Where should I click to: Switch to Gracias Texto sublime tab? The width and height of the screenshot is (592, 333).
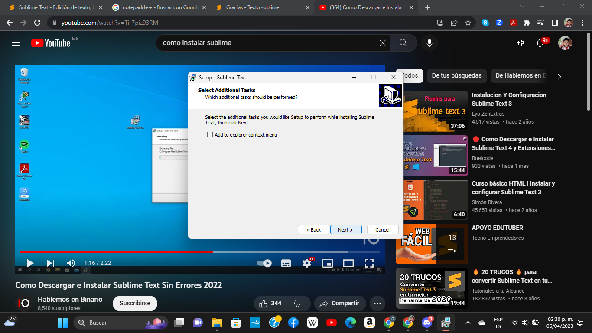(262, 7)
